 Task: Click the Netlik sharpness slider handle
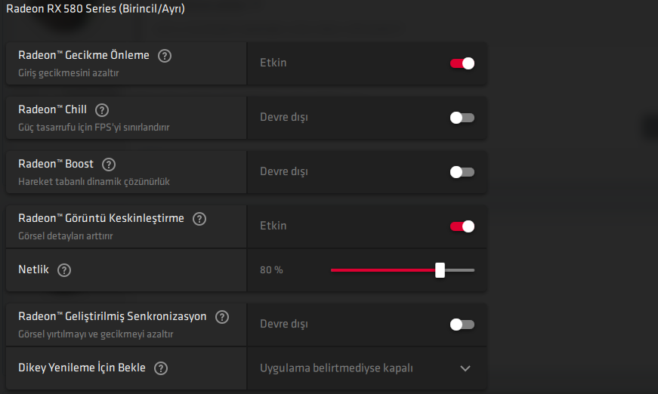pos(440,270)
